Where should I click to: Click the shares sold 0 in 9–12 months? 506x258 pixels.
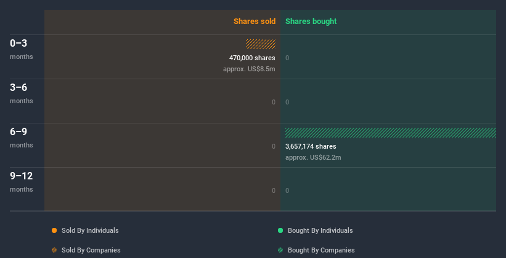274,190
